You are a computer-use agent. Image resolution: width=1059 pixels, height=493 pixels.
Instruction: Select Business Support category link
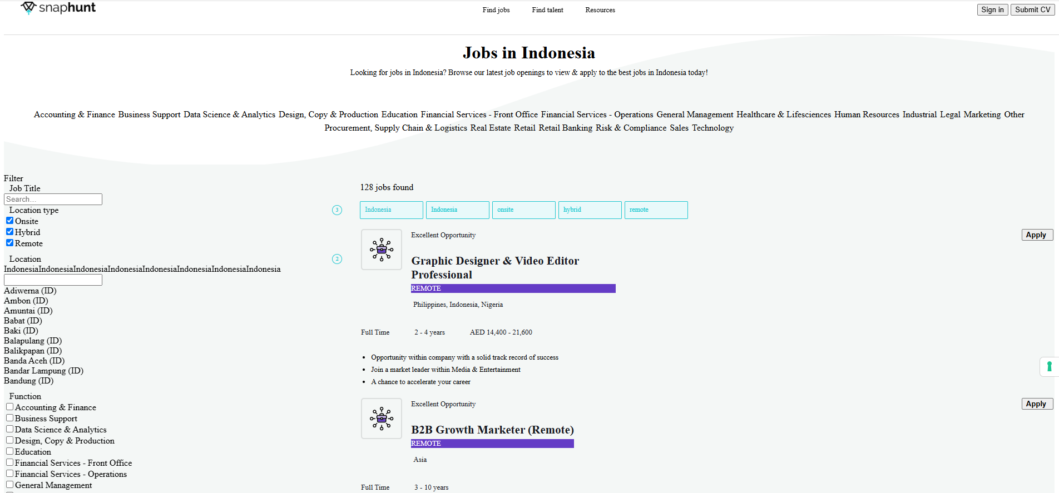[149, 114]
